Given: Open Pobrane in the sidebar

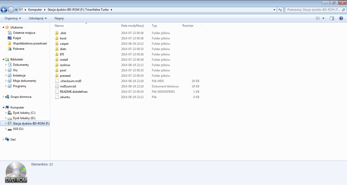Looking at the screenshot, I should [x=19, y=49].
